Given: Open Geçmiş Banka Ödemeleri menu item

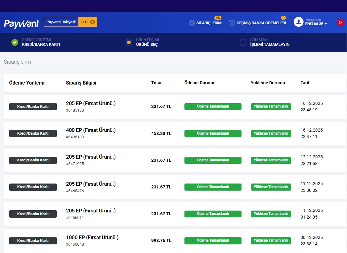Looking at the screenshot, I should pos(261,23).
